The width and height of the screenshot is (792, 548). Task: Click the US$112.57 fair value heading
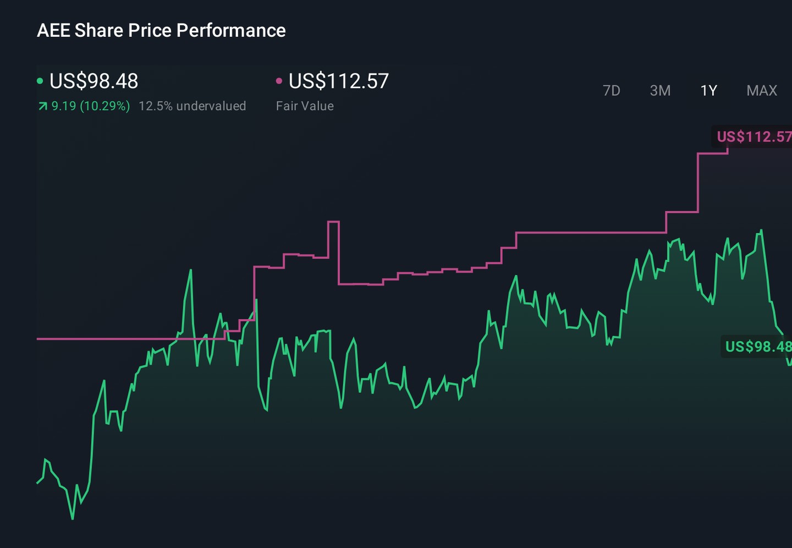339,81
